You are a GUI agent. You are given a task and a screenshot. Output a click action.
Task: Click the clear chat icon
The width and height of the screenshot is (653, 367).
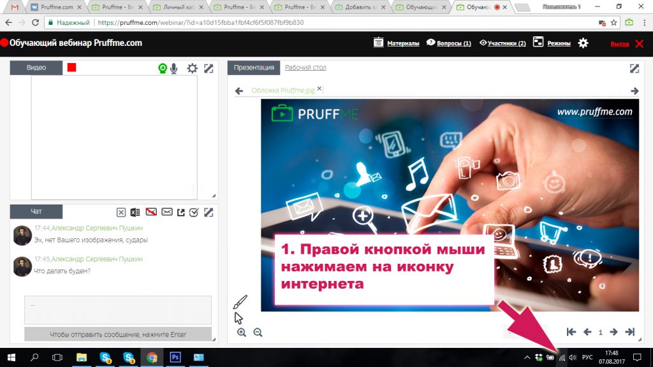(x=121, y=211)
